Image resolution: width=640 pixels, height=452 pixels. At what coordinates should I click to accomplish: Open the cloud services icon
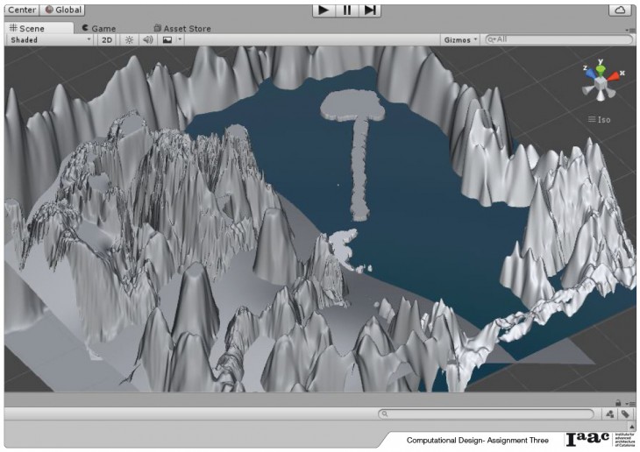click(x=621, y=10)
